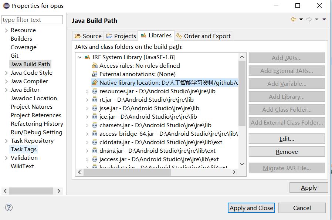Click the Eclipse logo in the title bar
The width and height of the screenshot is (332, 220).
(x=6, y=6)
